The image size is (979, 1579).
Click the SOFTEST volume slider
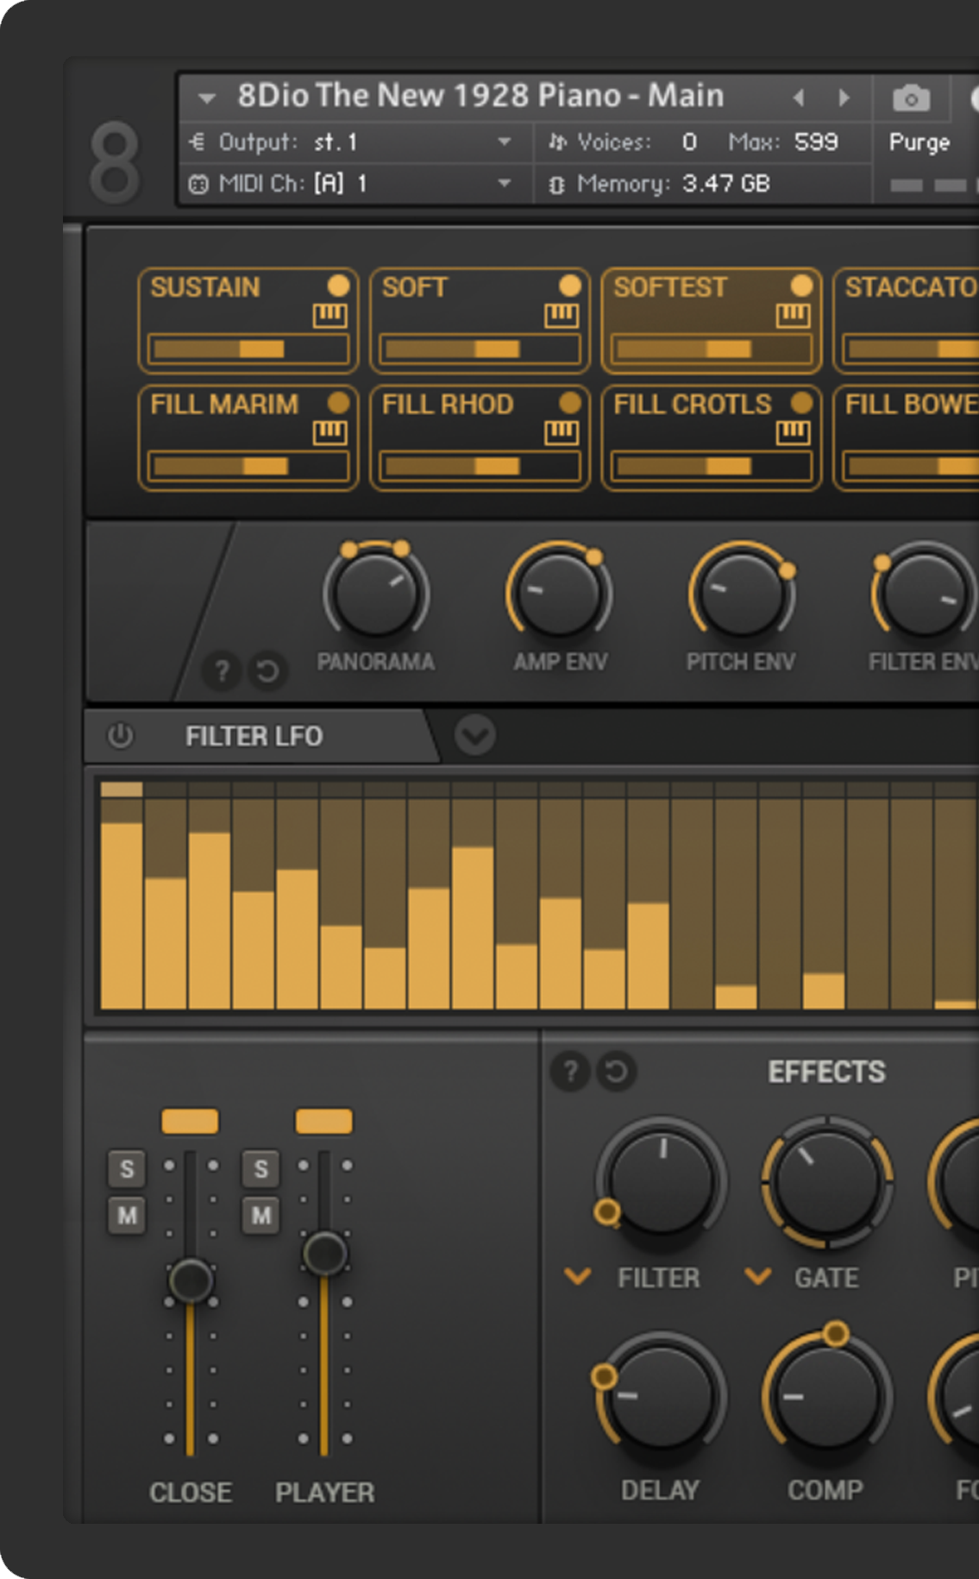point(712,349)
